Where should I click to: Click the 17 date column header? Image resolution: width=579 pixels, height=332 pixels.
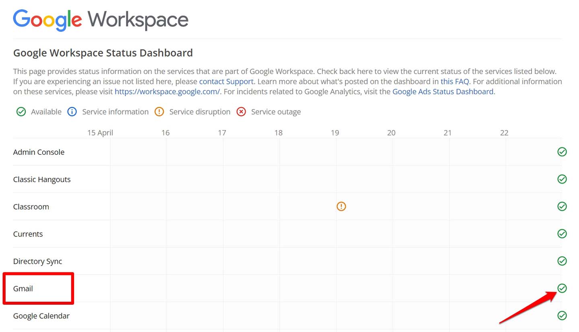tap(222, 133)
